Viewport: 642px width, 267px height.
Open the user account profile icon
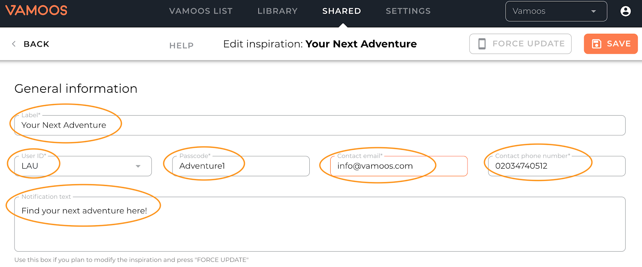[625, 11]
